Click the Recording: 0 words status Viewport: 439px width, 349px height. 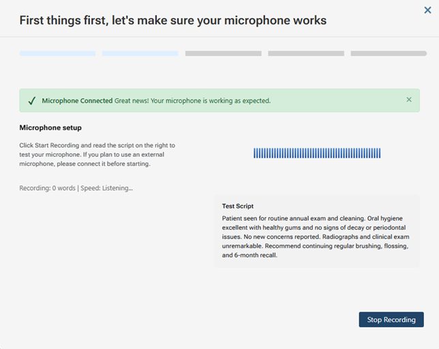coord(47,187)
